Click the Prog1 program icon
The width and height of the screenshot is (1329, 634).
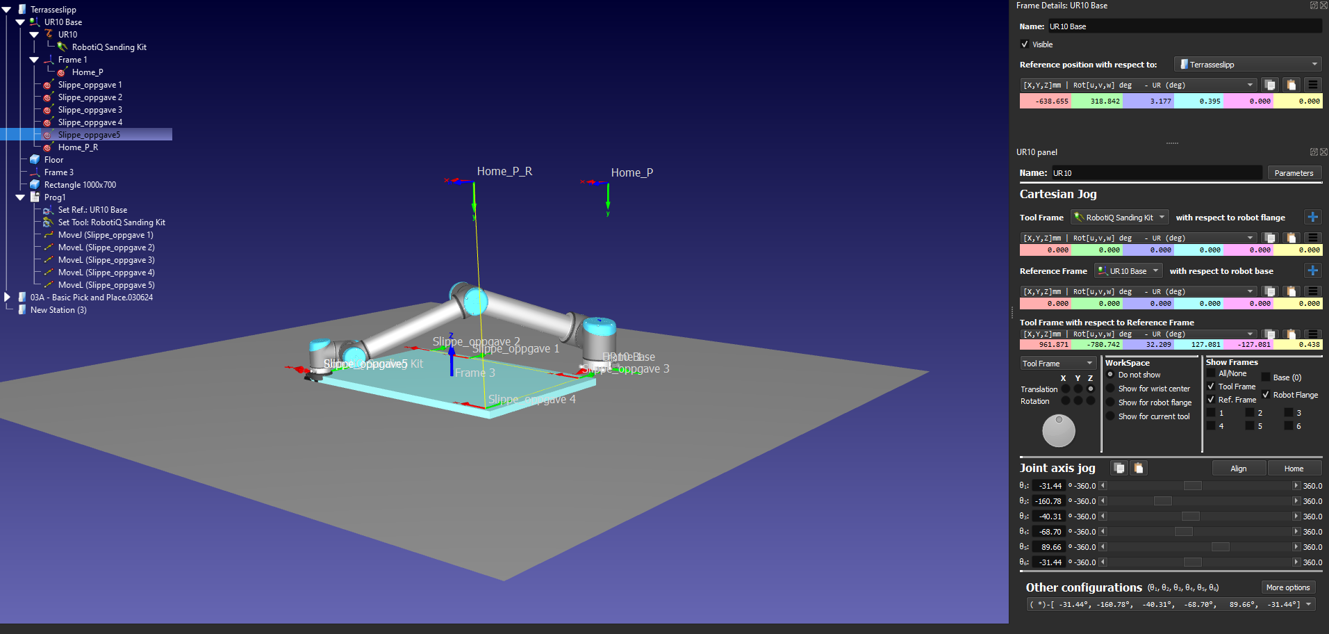pos(35,197)
